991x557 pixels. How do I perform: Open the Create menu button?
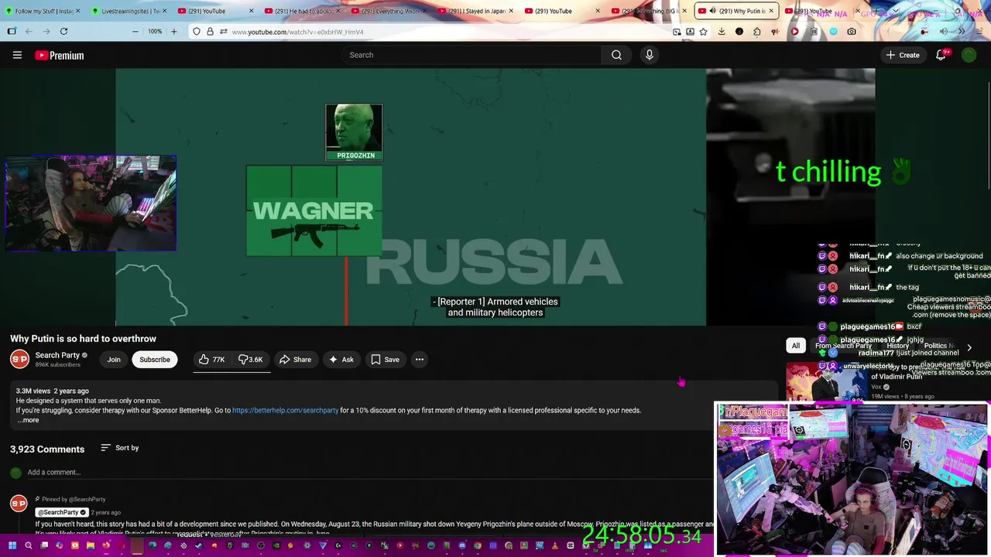903,55
